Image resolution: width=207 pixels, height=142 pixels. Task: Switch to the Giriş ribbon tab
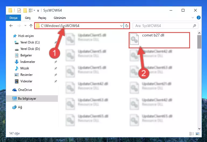[28, 18]
